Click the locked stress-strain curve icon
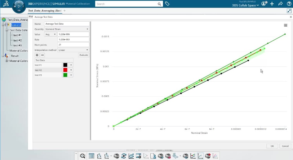The height and width of the screenshot is (160, 293). point(107,156)
